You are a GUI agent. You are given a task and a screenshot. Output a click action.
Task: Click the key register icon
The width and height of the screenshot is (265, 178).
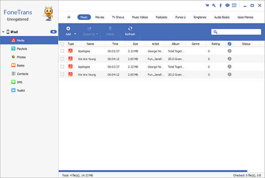214,5
